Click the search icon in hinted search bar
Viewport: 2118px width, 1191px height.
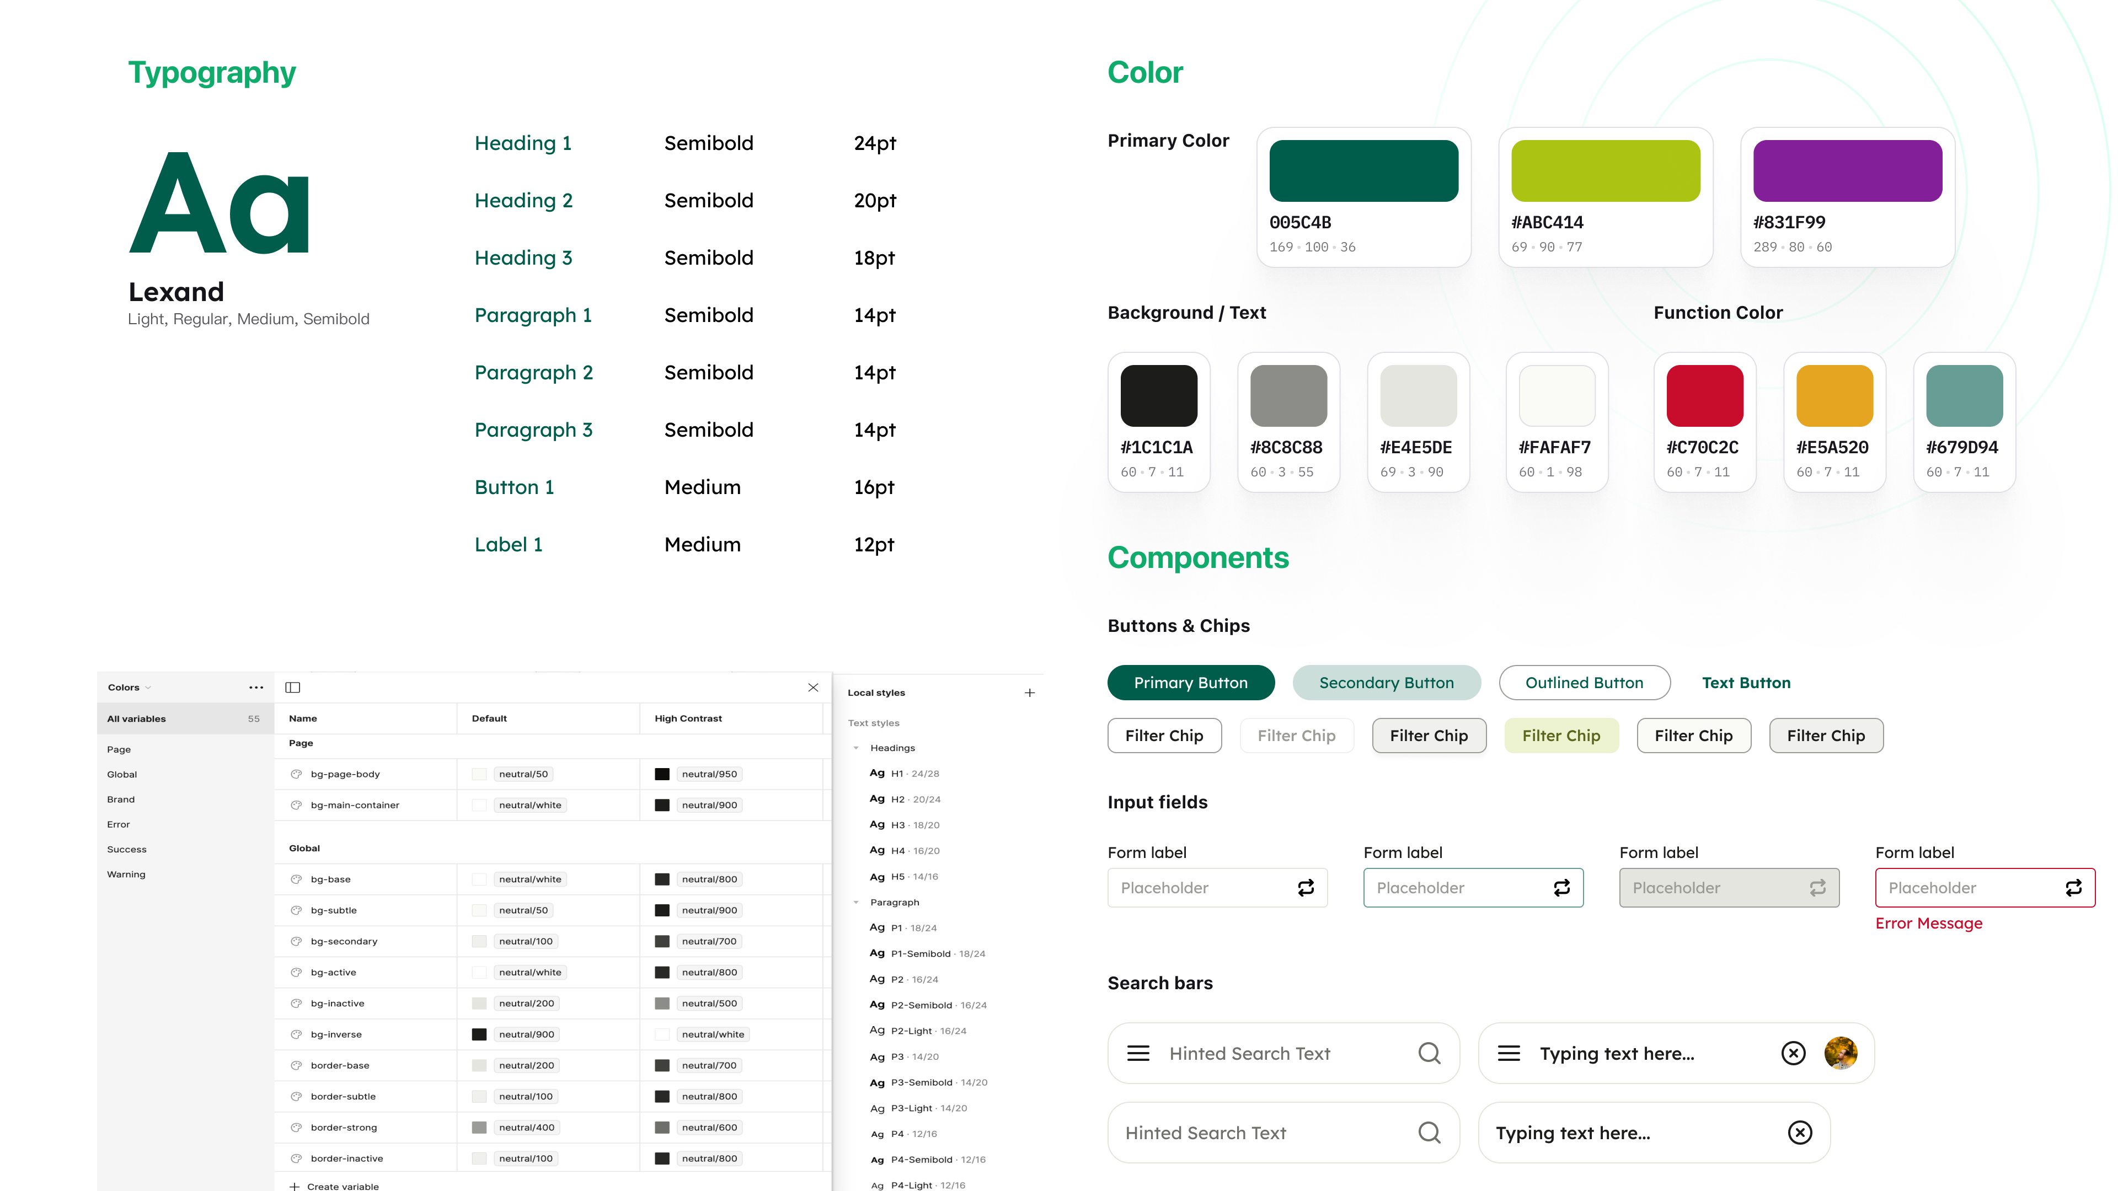[x=1430, y=1051]
